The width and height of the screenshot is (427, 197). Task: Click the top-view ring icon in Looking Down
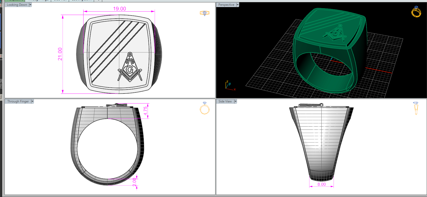[x=205, y=13]
